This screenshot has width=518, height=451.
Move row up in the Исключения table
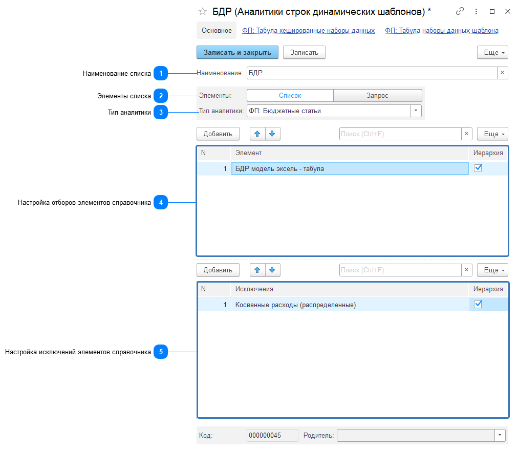pyautogui.click(x=257, y=270)
